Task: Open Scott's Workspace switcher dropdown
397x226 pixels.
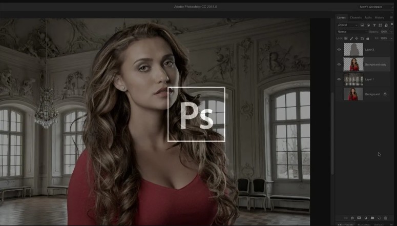Action: [x=376, y=7]
